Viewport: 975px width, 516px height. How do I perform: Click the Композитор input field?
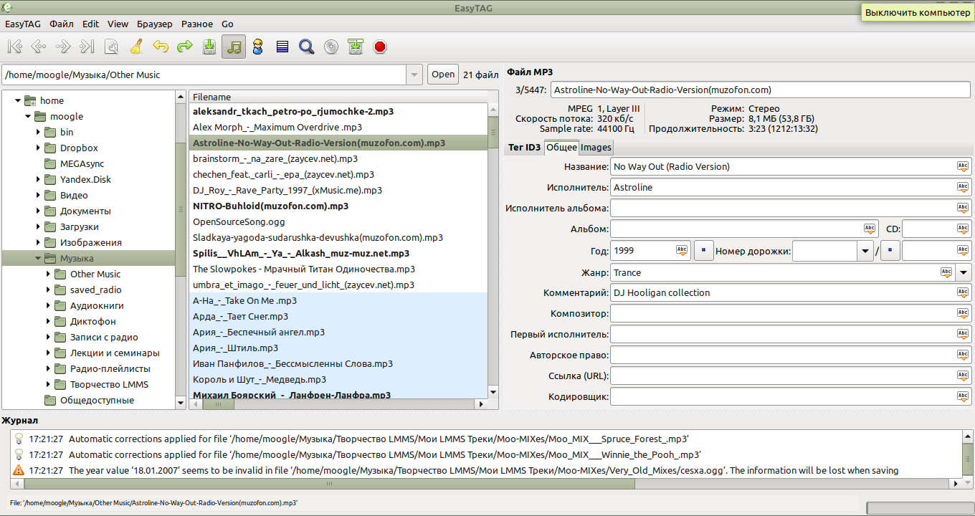tap(791, 313)
